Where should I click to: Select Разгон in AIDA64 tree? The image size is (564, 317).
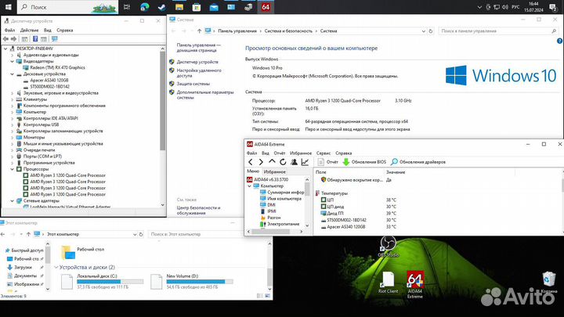pyautogui.click(x=273, y=218)
